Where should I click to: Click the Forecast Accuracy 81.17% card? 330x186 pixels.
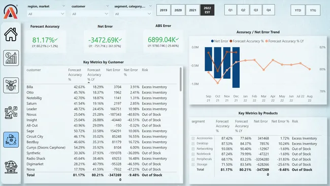pos(45,42)
